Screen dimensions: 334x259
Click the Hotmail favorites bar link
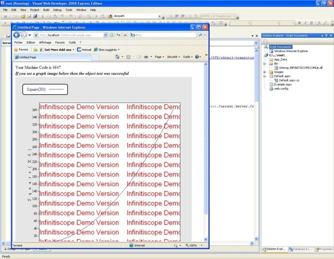[x=84, y=49]
